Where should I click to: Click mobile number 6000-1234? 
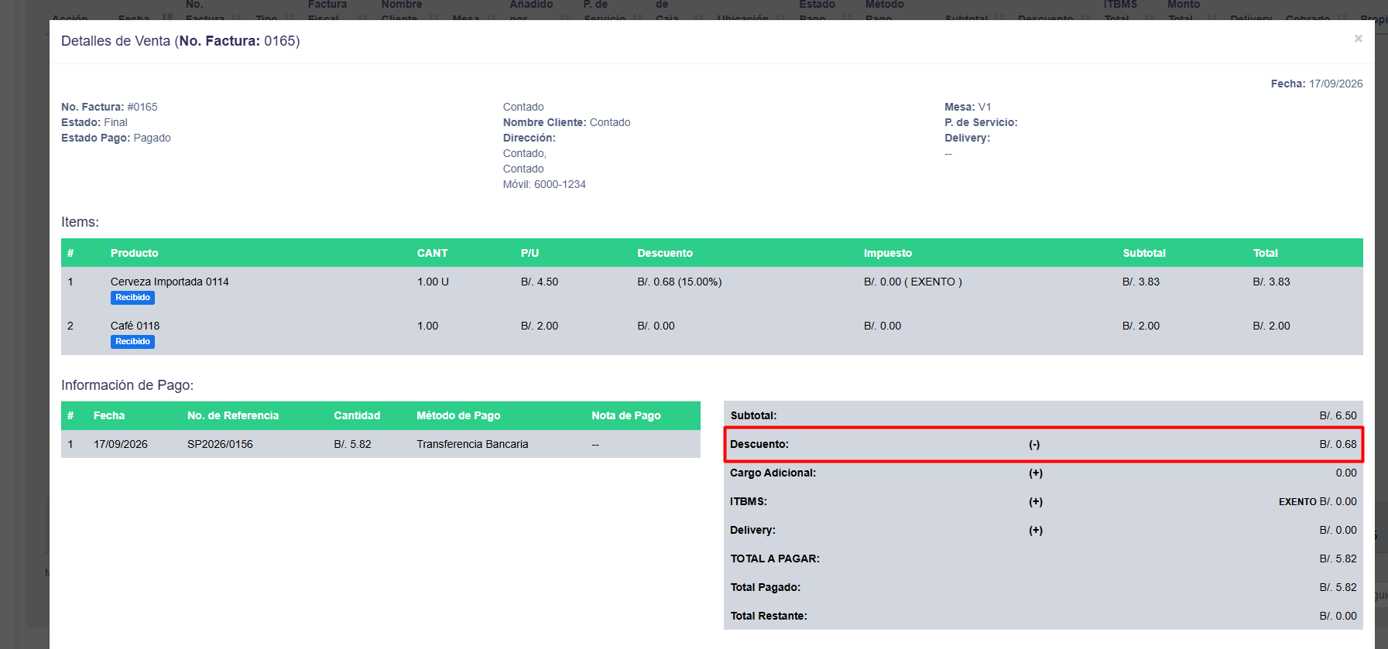[560, 184]
